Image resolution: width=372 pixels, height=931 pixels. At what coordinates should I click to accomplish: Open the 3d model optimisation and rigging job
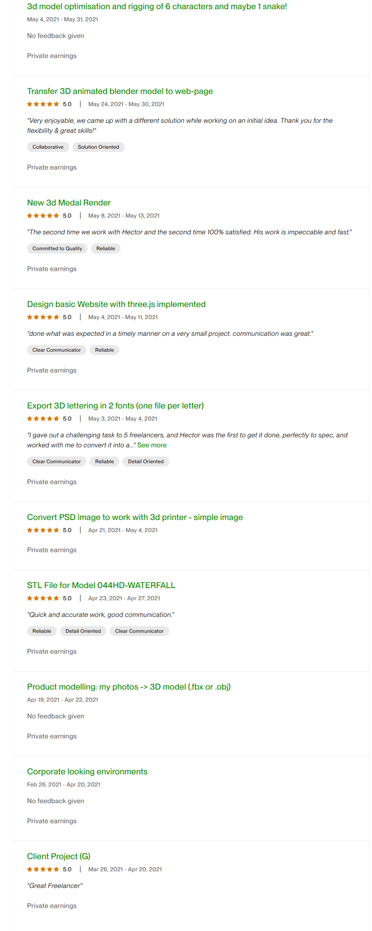click(x=157, y=7)
